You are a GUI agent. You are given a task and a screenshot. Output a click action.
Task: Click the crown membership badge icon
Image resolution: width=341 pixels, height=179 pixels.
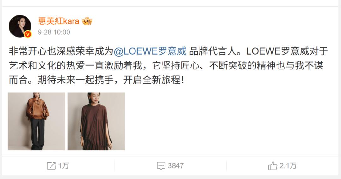87,21
